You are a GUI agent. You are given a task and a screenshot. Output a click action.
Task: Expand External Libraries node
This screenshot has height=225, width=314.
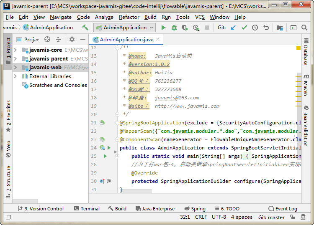point(15,76)
